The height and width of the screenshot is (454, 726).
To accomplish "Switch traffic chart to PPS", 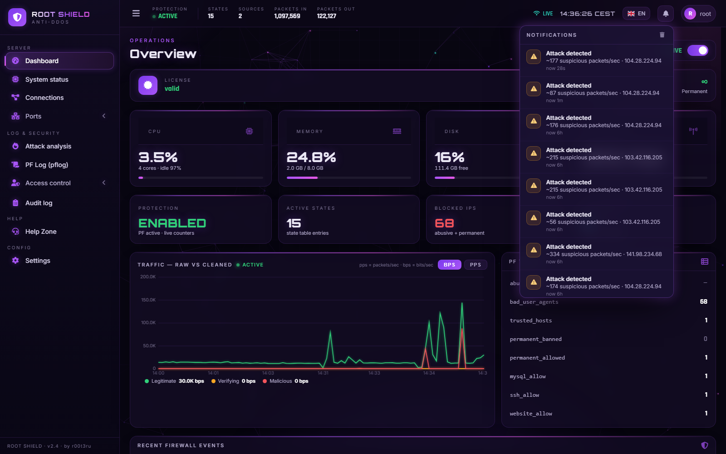I will pos(476,265).
